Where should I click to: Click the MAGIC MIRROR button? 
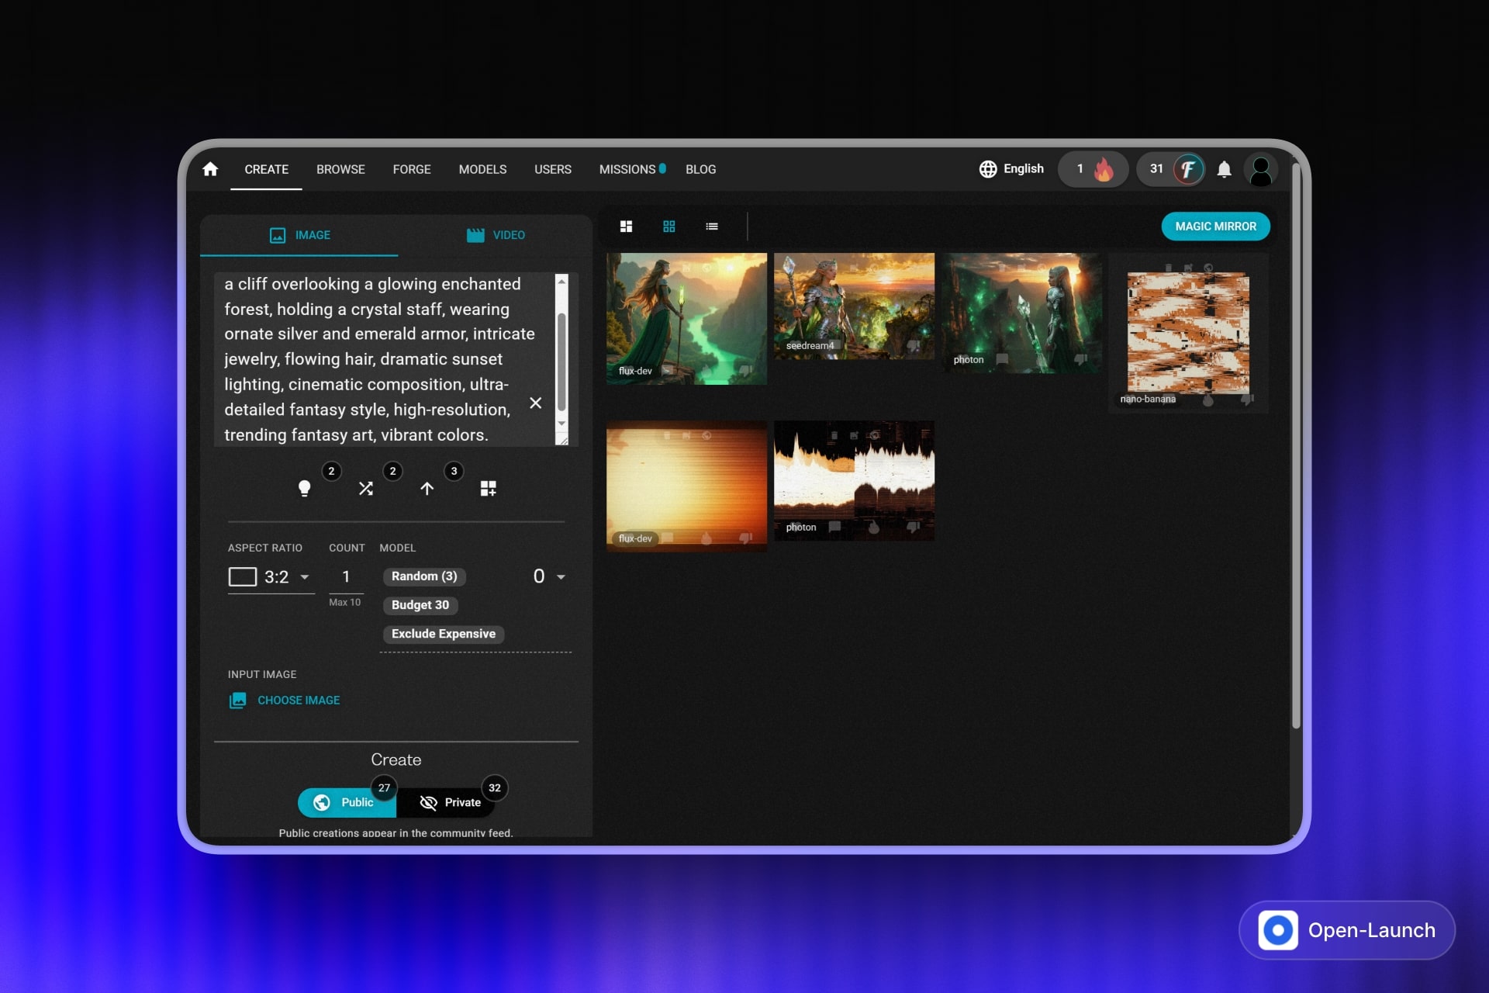click(x=1215, y=227)
